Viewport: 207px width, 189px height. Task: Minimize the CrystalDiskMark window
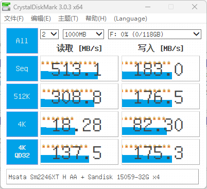pos(148,7)
